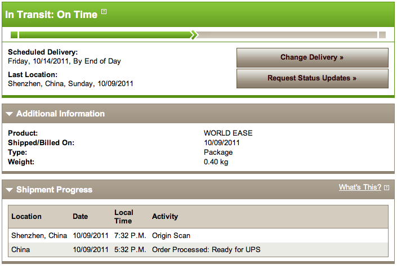Screen dimensions: 397x269
Task: Click the Local Time column header
Action: 124,216
